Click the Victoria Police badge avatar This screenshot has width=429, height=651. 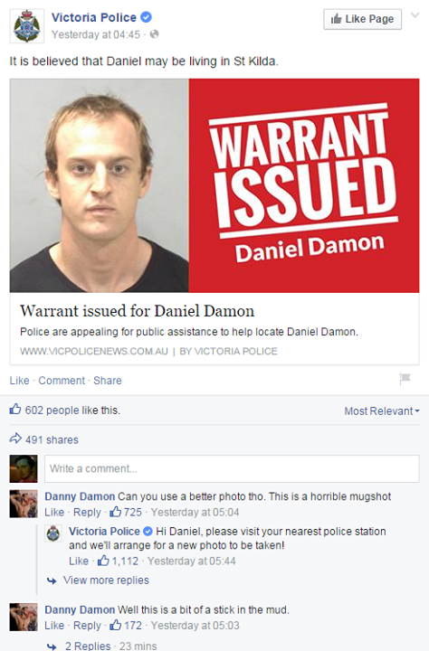pyautogui.click(x=26, y=26)
